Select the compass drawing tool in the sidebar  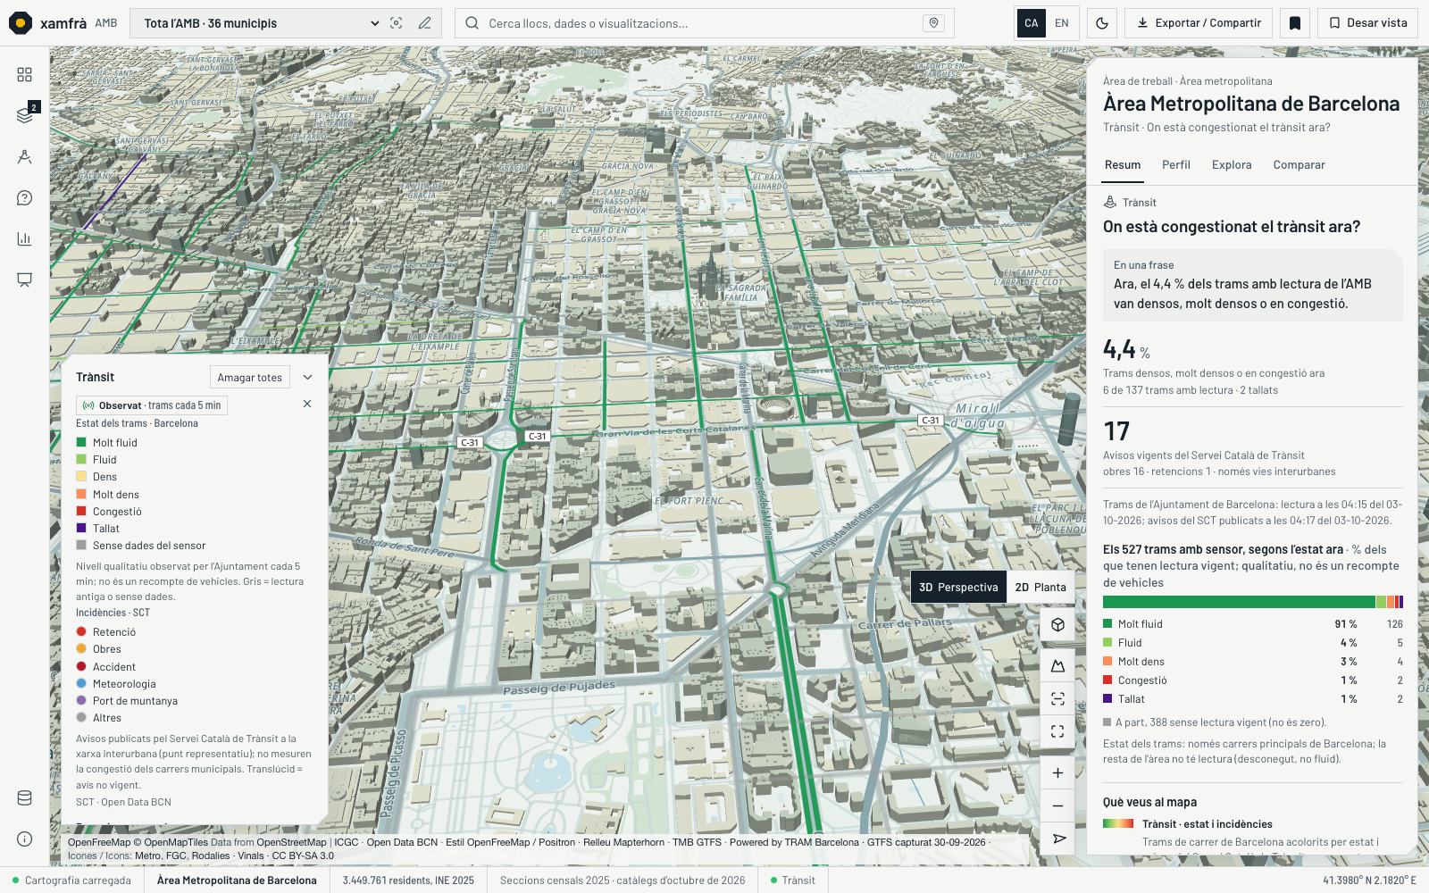tap(24, 157)
